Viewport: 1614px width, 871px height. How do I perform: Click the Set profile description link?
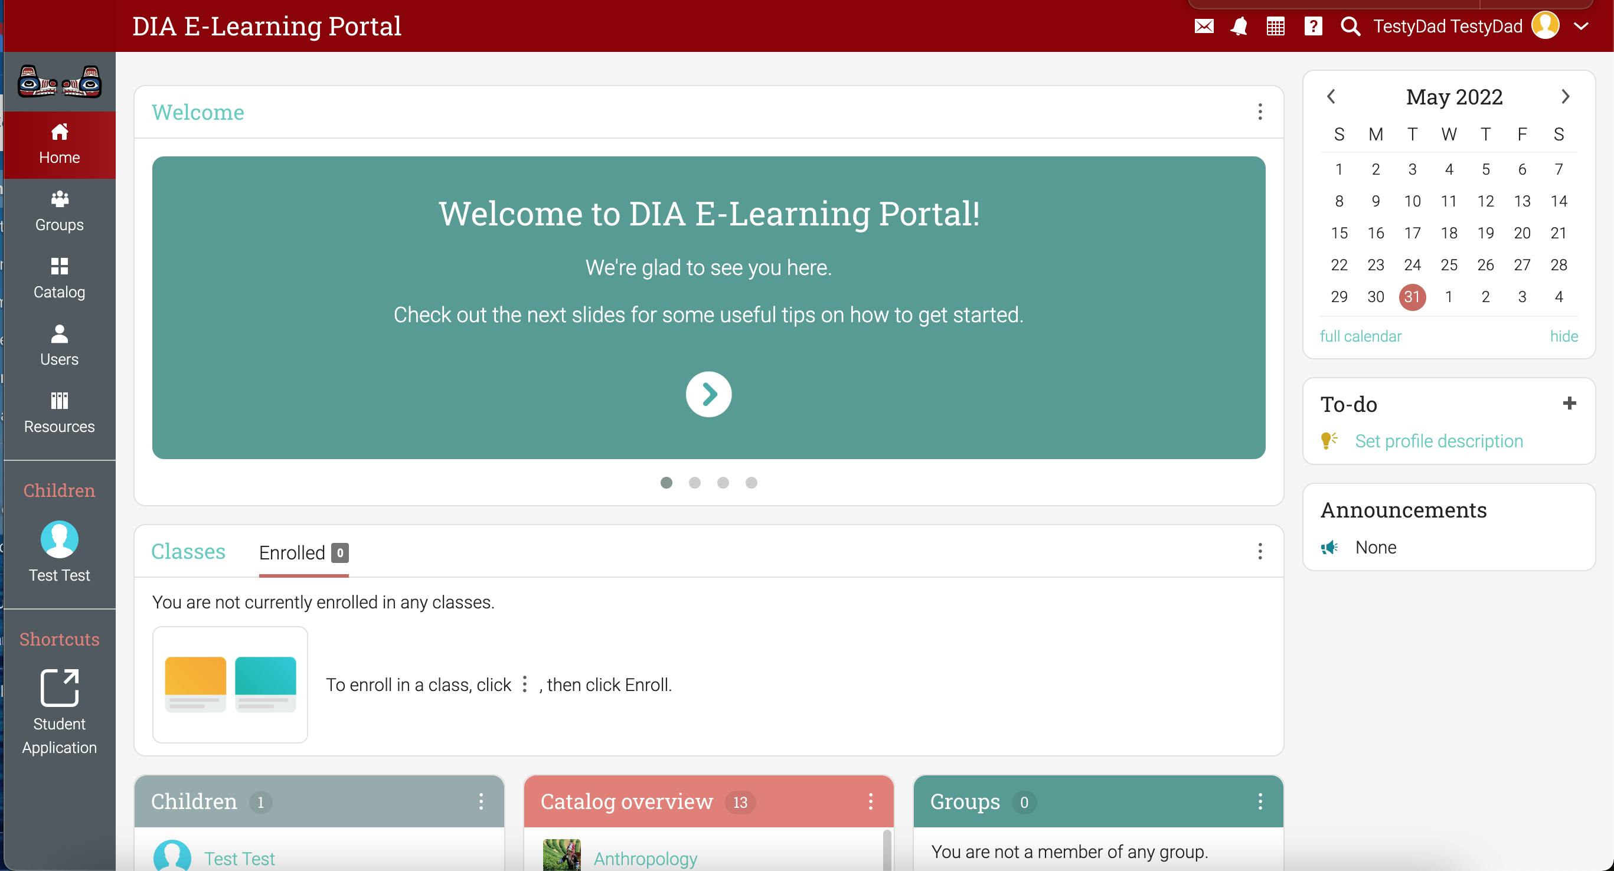(1439, 441)
